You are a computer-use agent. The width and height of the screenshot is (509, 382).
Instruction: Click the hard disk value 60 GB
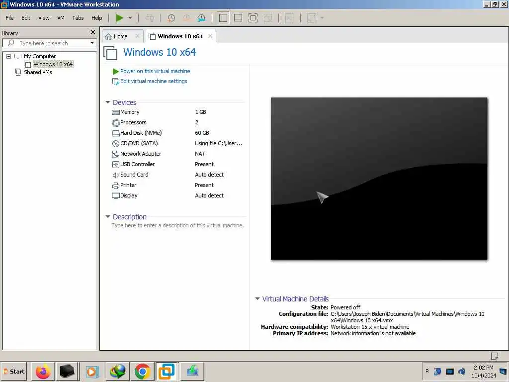point(202,133)
